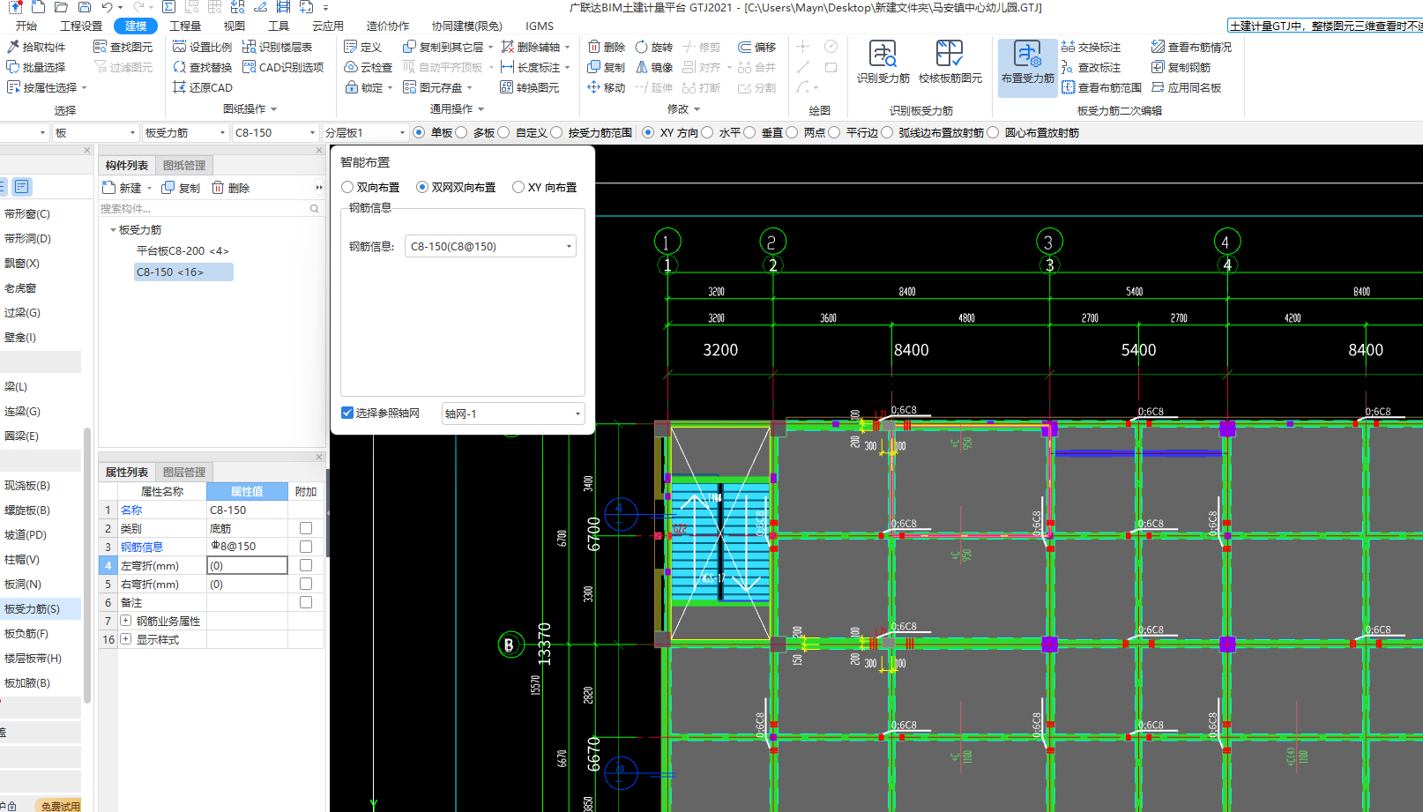Click the 搜索构件 search field
Screen dimensions: 1423x812
tap(210, 209)
